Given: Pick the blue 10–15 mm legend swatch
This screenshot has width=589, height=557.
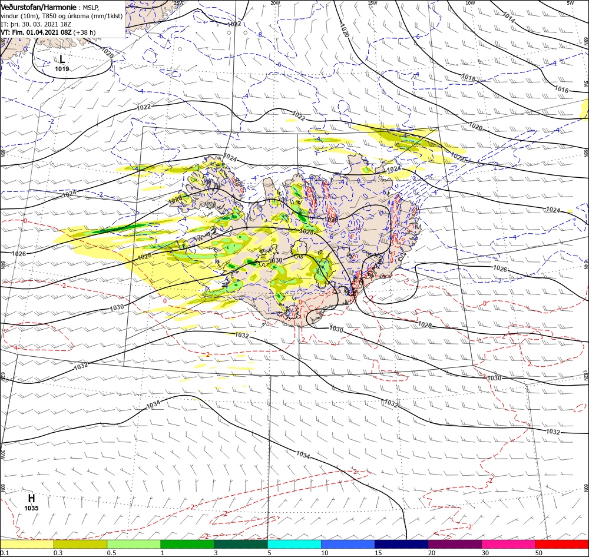Looking at the screenshot, I should click(x=348, y=544).
